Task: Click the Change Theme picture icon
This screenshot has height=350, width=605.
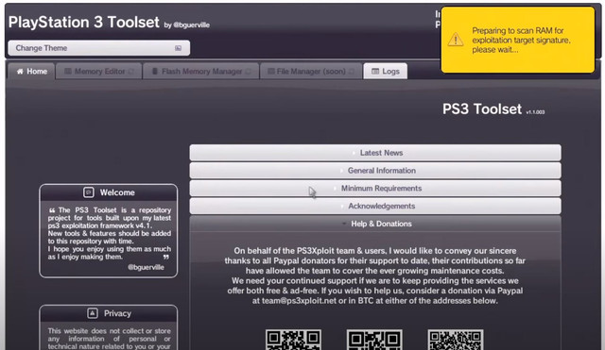Action: coord(178,48)
